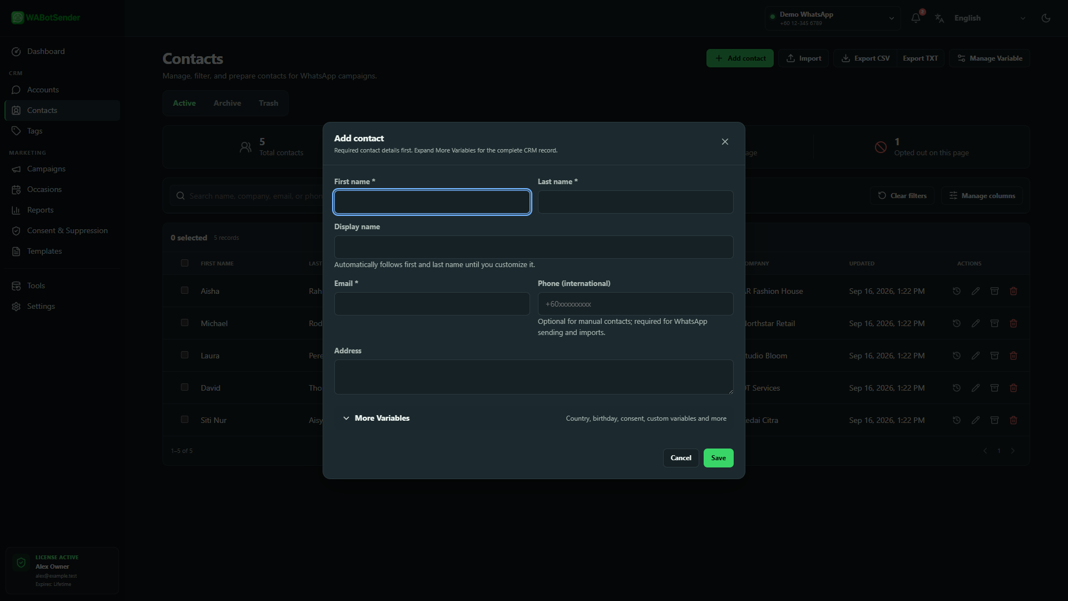
Task: Toggle select-all checkbox in table header
Action: click(x=185, y=263)
